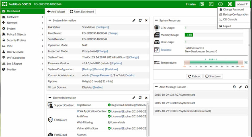The width and height of the screenshot is (252, 137).
Task: Open CLI Console from admin menu
Action: pyautogui.click(x=234, y=19)
